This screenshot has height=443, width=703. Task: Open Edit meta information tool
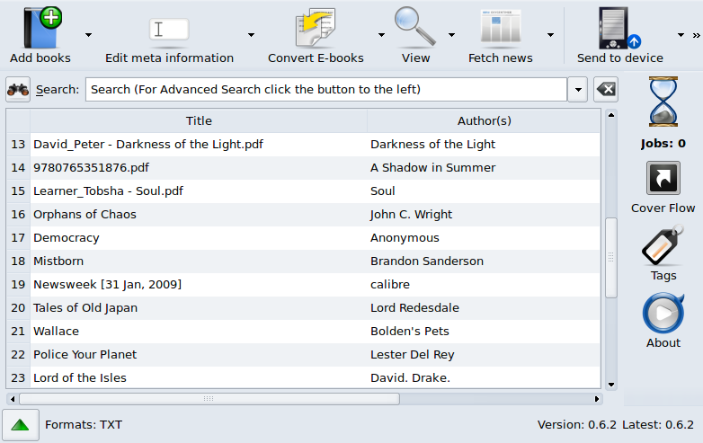[168, 31]
